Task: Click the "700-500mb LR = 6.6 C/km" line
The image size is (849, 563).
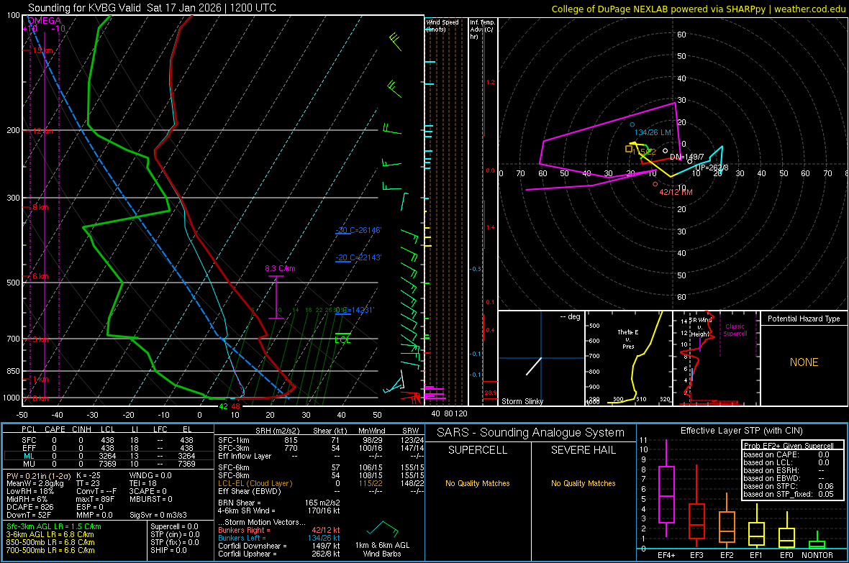Action: pos(50,550)
